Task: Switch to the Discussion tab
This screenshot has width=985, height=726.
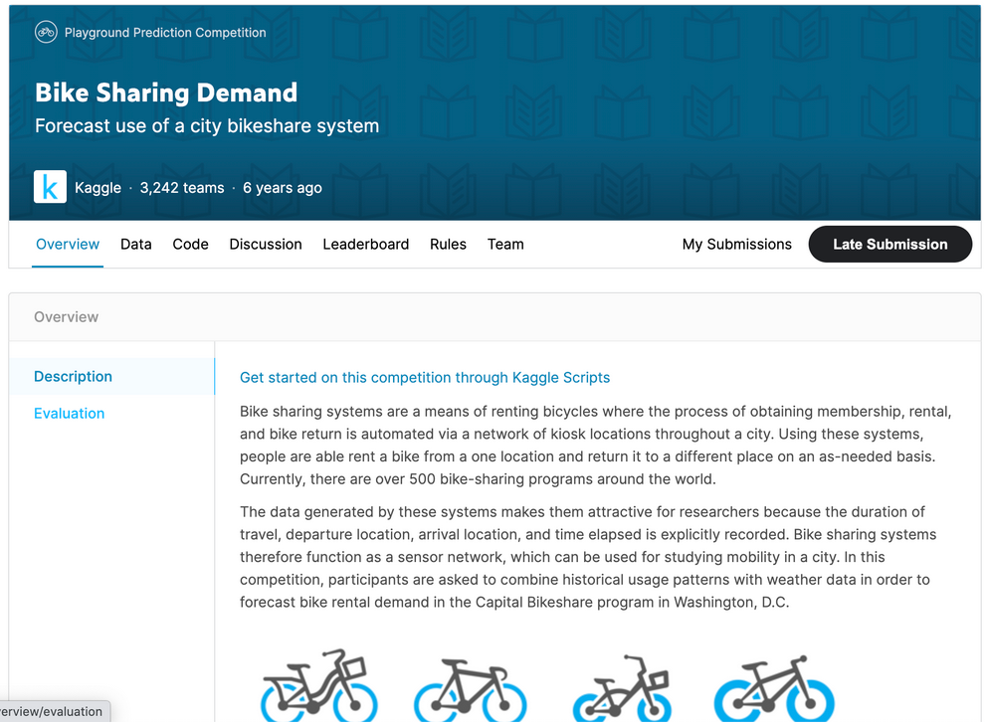Action: coord(265,244)
